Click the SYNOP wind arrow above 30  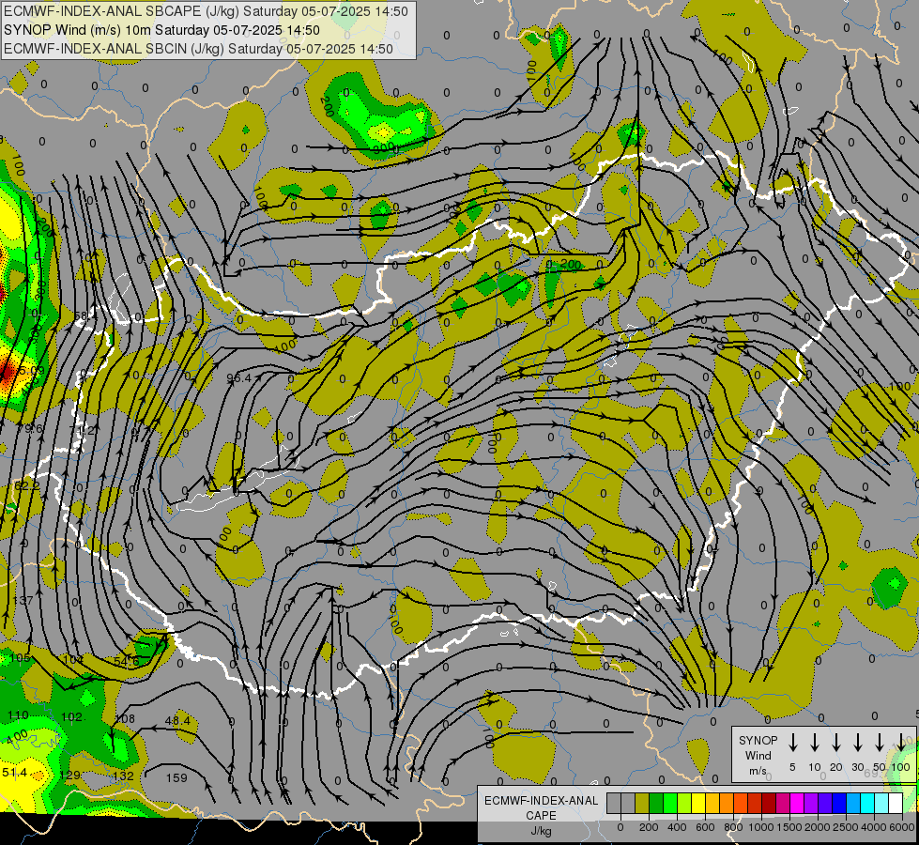(857, 742)
